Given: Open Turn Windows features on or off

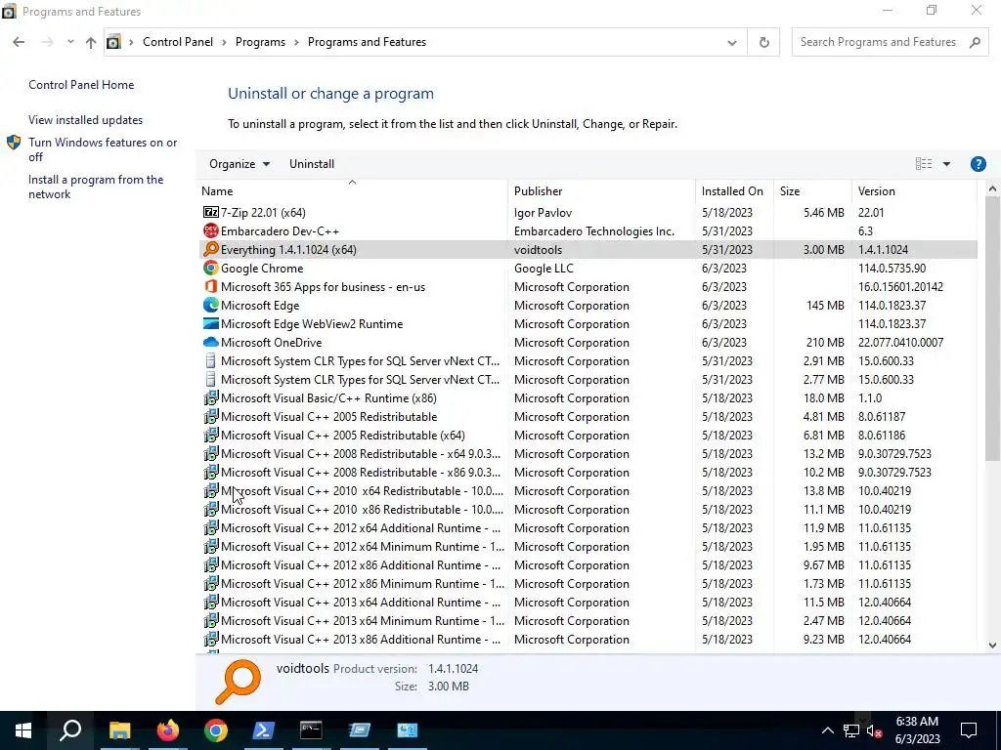Looking at the screenshot, I should [x=103, y=149].
